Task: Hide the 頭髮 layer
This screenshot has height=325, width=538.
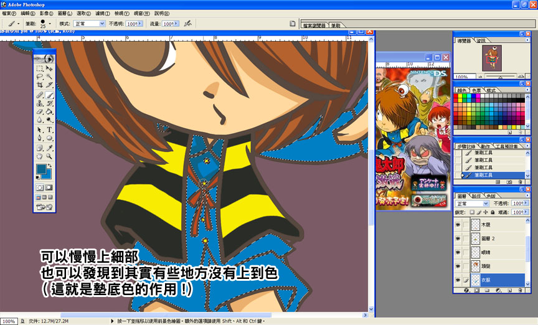Action: click(458, 266)
